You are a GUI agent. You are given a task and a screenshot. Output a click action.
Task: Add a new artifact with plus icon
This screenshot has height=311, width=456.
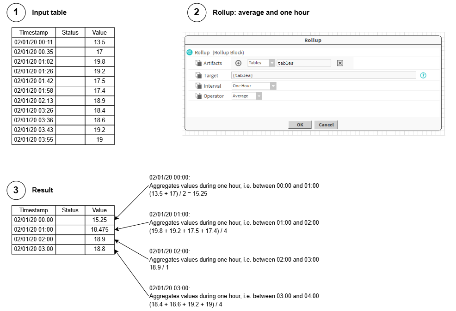pos(239,63)
